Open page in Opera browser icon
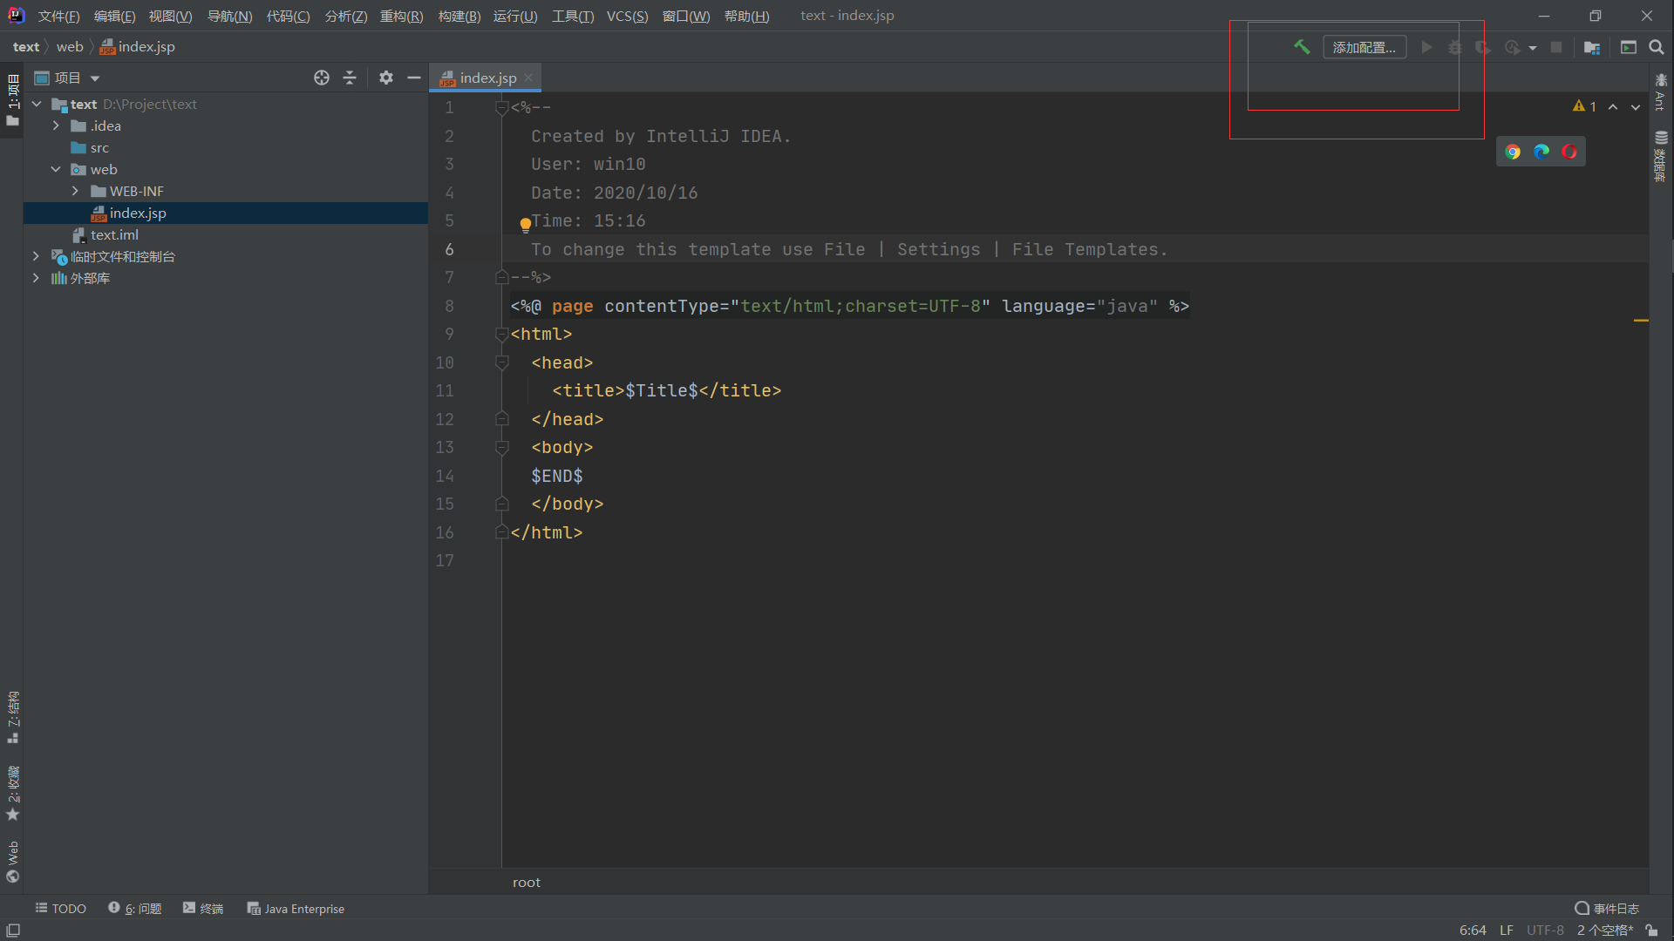The width and height of the screenshot is (1674, 941). coord(1569,152)
